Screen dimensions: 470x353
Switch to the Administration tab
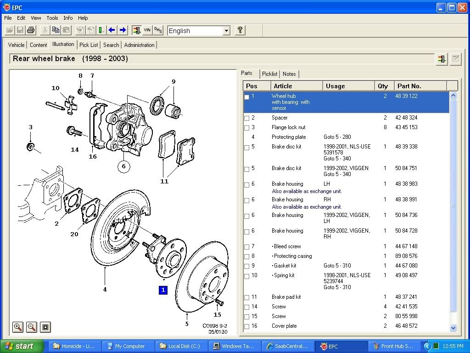tap(140, 45)
